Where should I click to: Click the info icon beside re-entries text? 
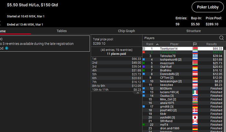pyautogui.click(x=7, y=48)
